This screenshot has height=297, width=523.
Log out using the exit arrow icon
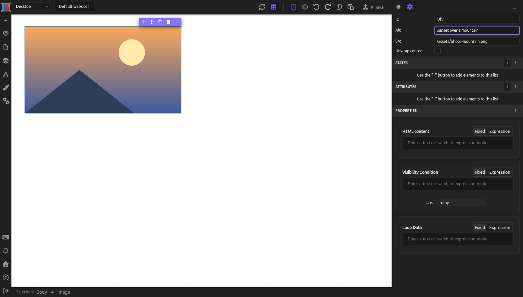pyautogui.click(x=6, y=291)
